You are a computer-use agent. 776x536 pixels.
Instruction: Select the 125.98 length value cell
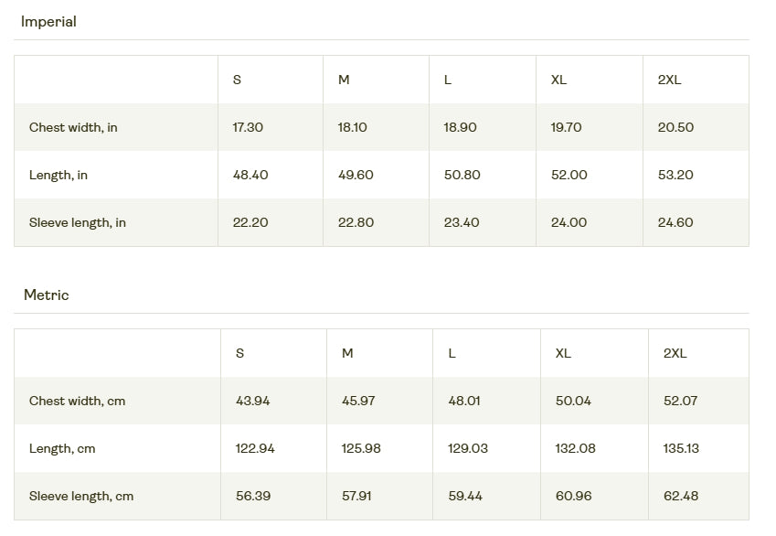click(x=361, y=448)
